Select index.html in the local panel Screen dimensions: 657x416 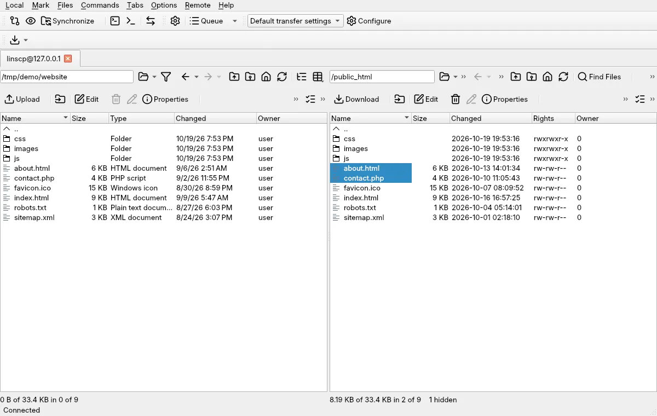[x=31, y=198]
